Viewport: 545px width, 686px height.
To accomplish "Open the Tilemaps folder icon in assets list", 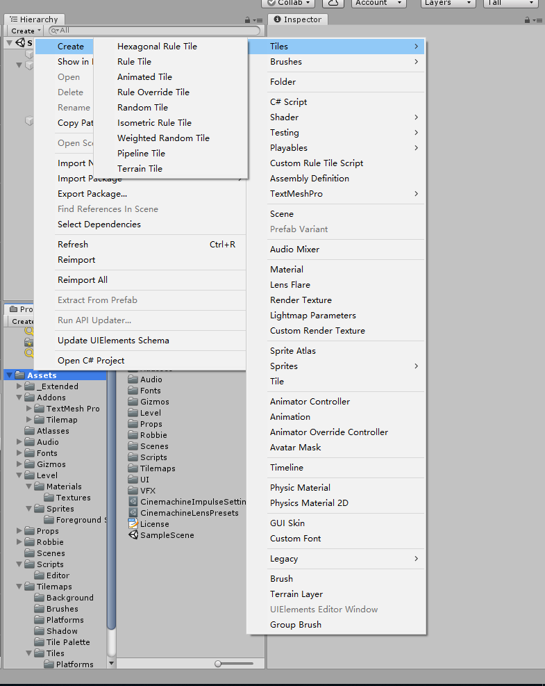I will (133, 468).
